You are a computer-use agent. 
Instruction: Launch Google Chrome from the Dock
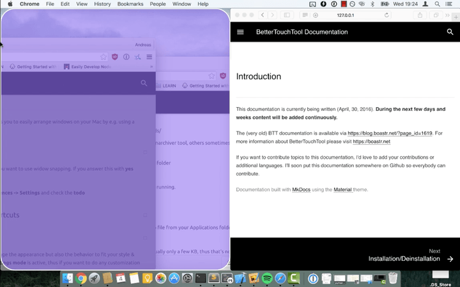pos(80,278)
